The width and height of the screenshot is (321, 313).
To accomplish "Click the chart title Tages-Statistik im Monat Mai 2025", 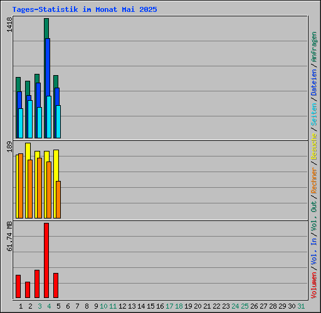I will pos(85,9).
